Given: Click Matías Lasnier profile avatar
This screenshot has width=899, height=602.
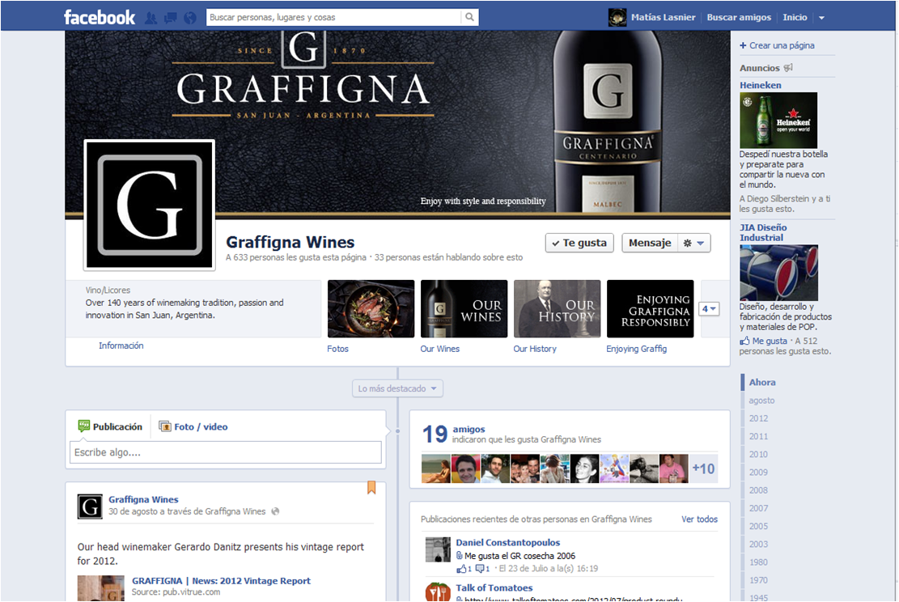Looking at the screenshot, I should (x=617, y=17).
